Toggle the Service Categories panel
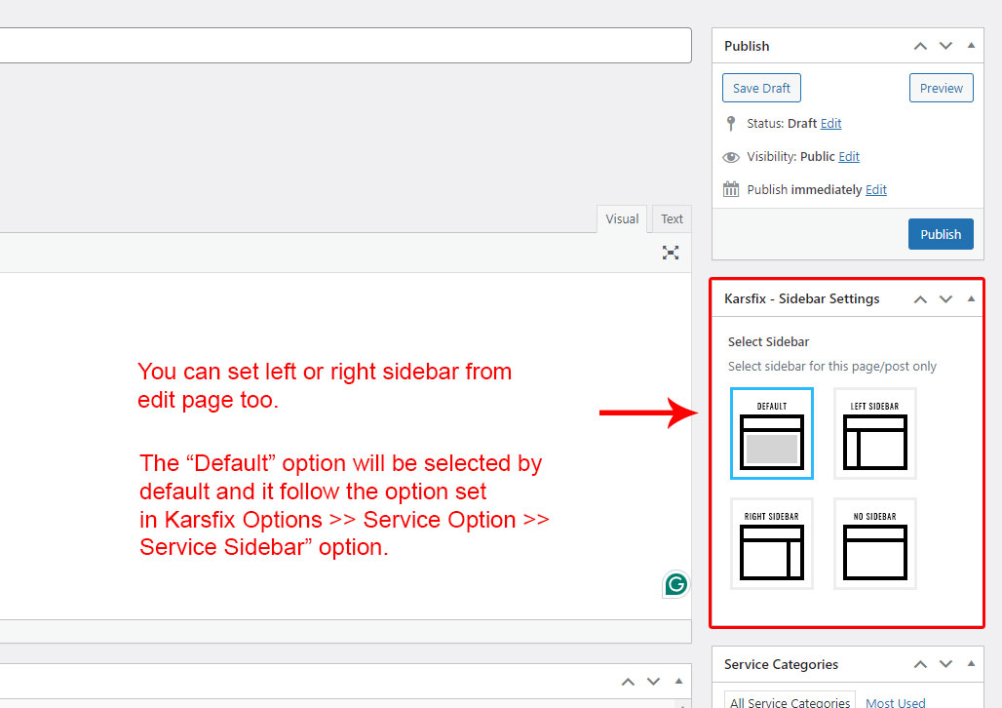 pyautogui.click(x=971, y=665)
